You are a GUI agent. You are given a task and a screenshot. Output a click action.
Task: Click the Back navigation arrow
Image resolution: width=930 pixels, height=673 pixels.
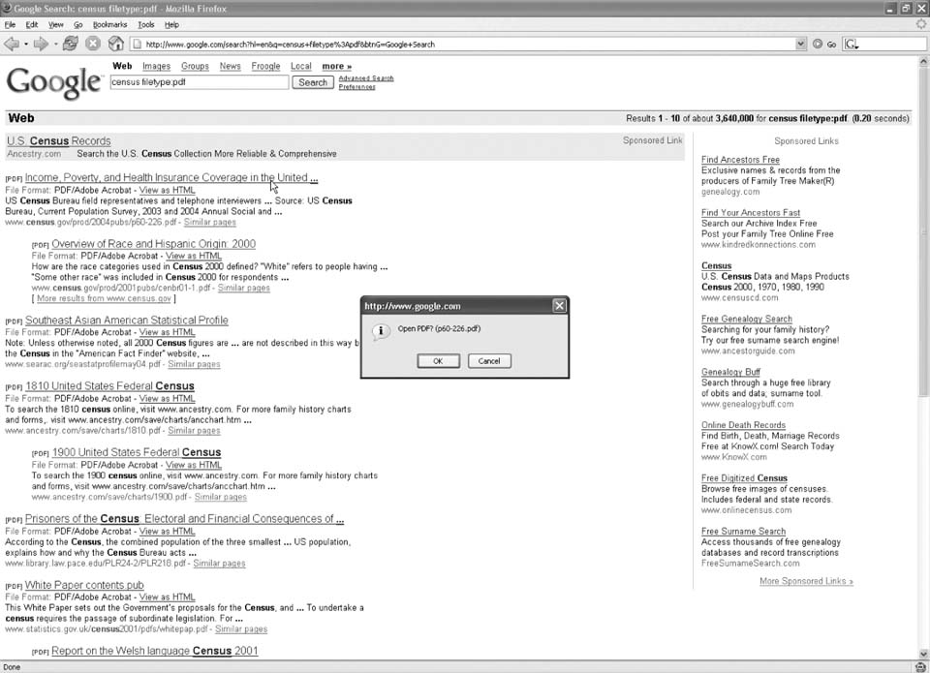pyautogui.click(x=12, y=44)
